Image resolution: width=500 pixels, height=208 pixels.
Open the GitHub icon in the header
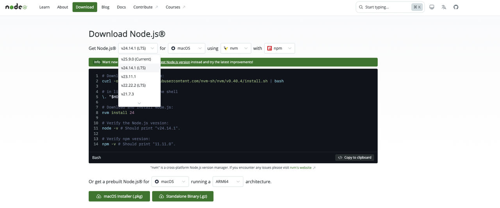456,7
